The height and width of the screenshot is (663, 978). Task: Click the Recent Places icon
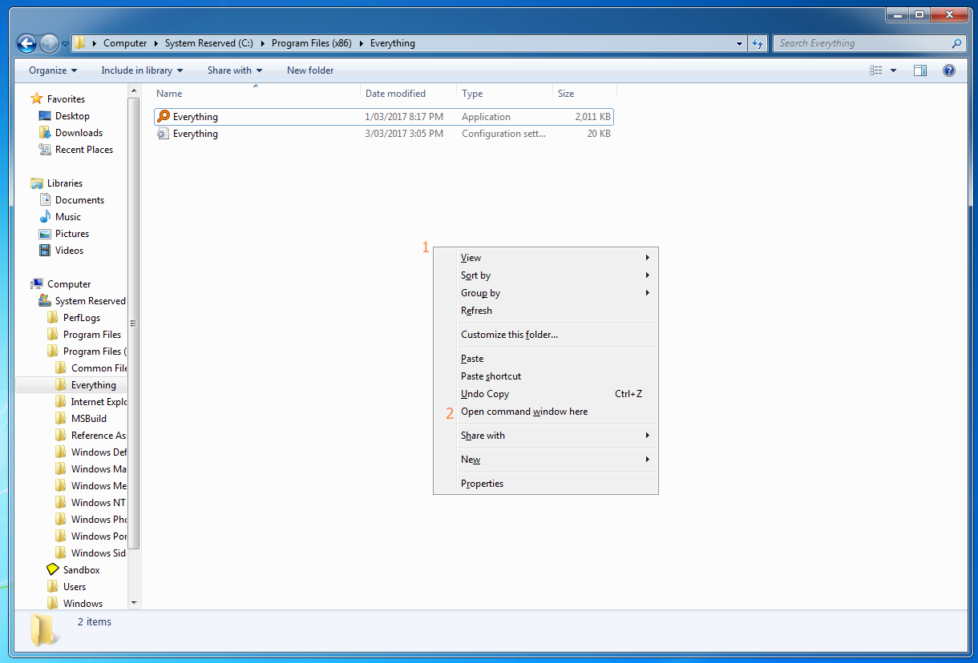[x=45, y=150]
